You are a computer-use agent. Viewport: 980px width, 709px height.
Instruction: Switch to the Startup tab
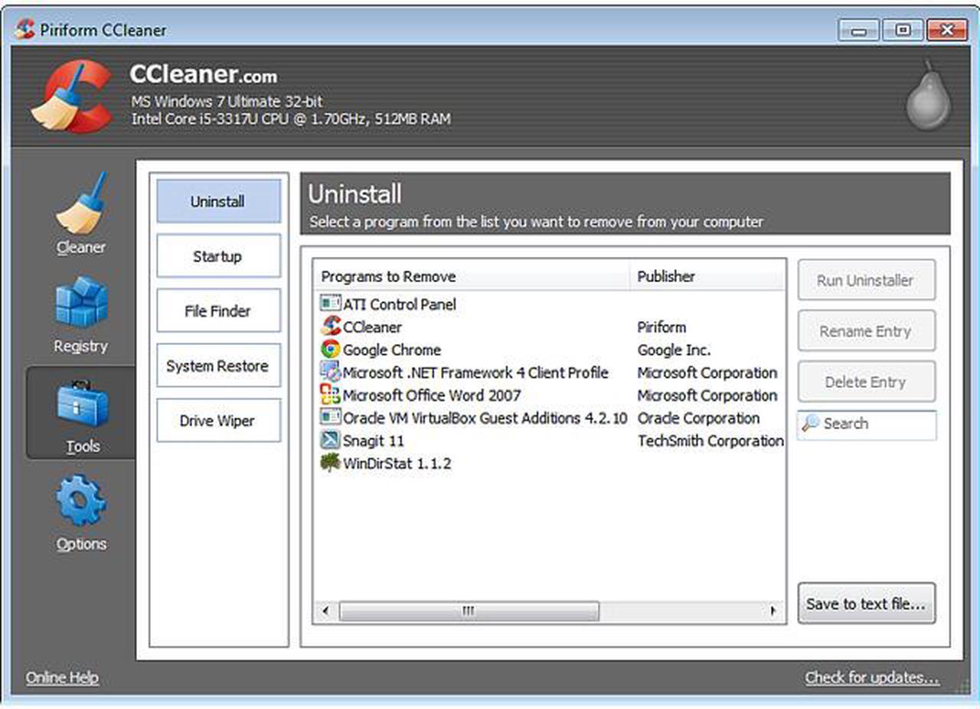218,256
